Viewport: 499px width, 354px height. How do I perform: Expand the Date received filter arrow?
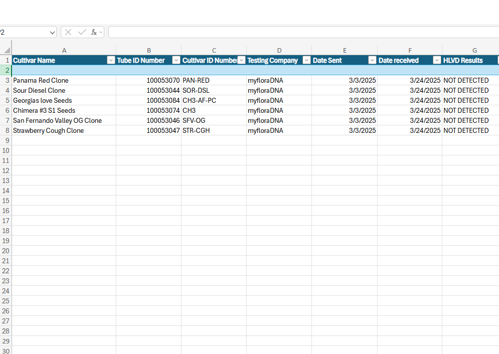(x=436, y=60)
